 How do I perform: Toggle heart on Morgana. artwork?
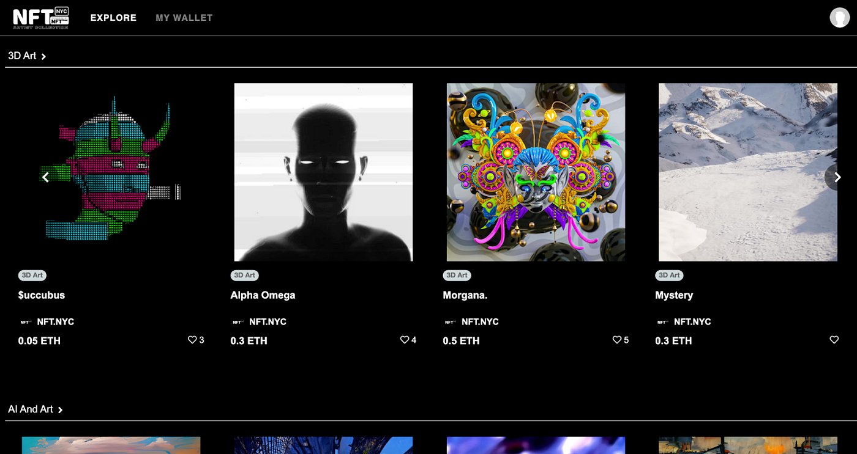pyautogui.click(x=617, y=340)
